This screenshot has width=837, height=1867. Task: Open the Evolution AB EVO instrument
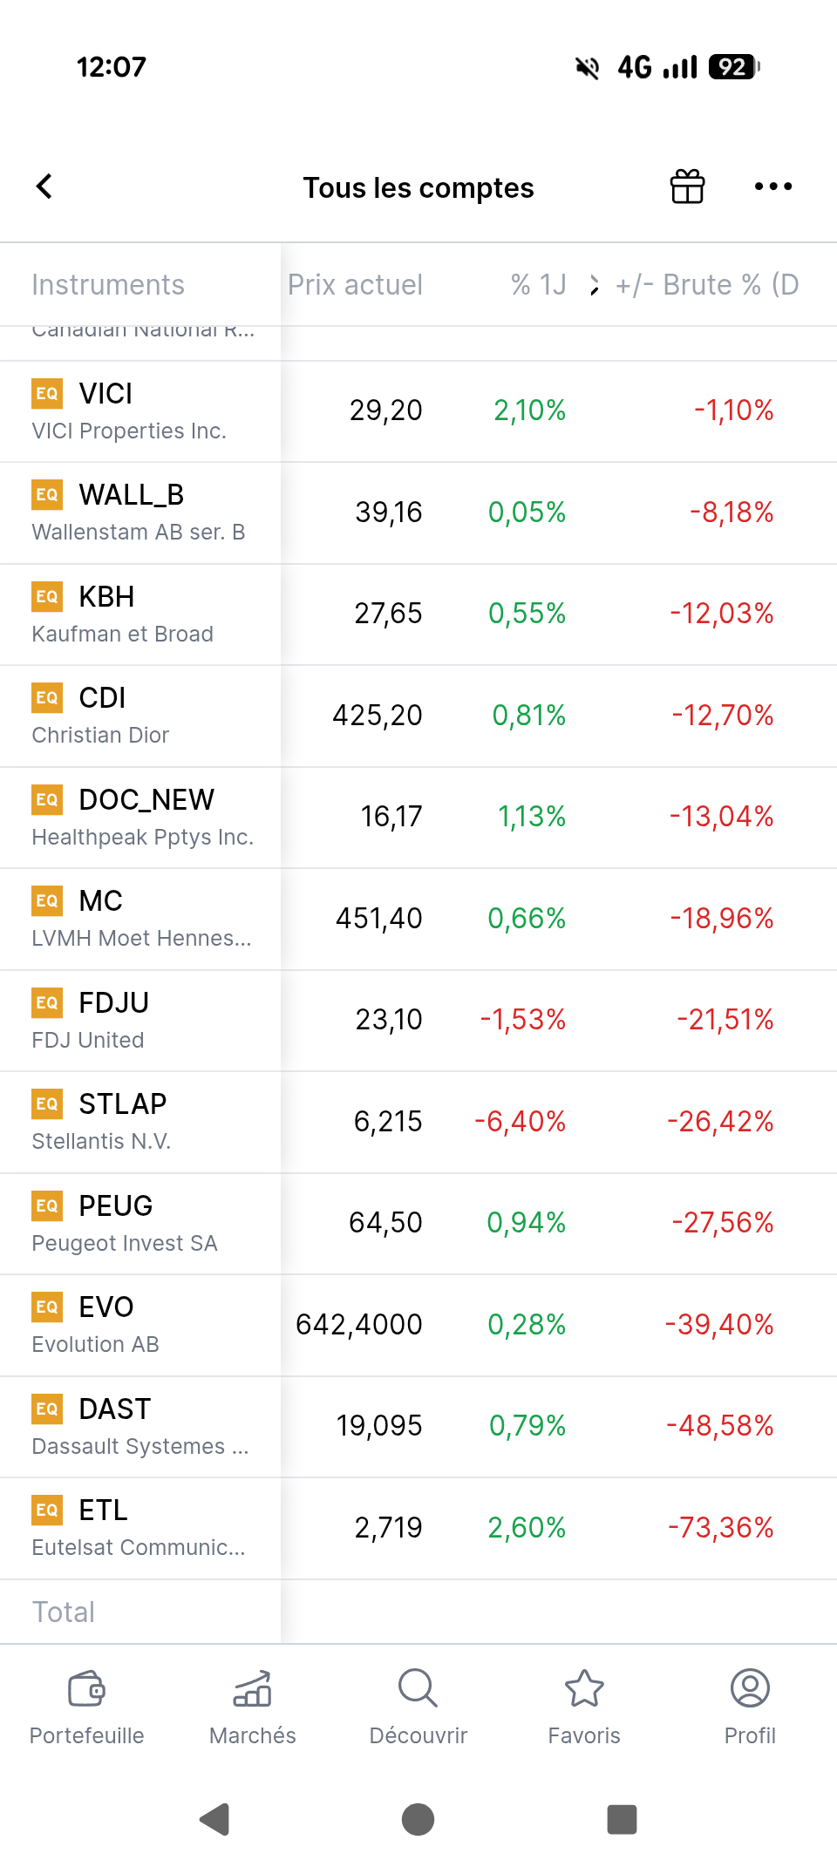418,1325
